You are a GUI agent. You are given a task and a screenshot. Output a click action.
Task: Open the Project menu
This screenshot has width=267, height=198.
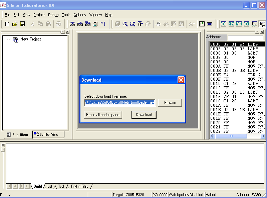(x=39, y=15)
